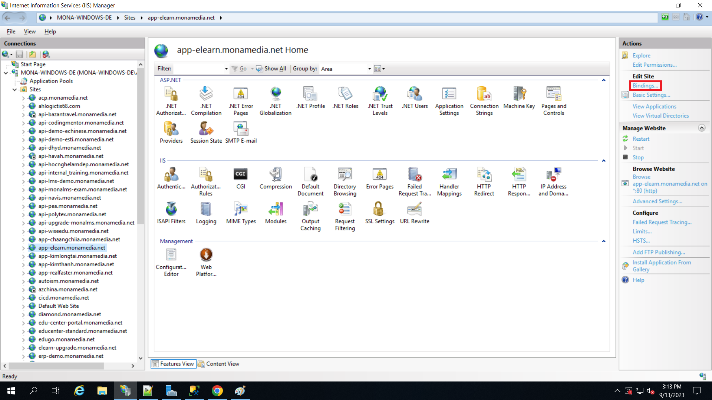Open the Help menu
This screenshot has height=400, width=712.
pyautogui.click(x=50, y=32)
